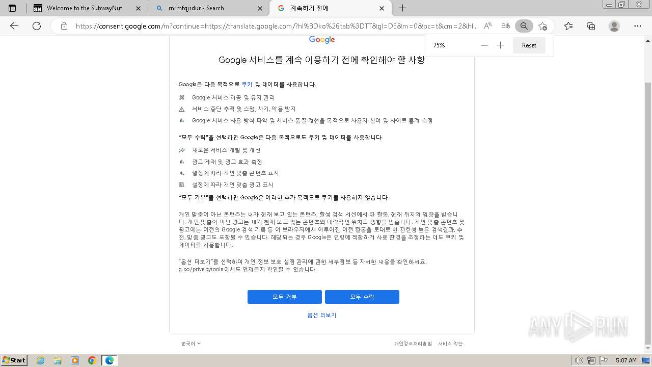Open Settings and more menu
The height and width of the screenshot is (367, 652).
638,26
